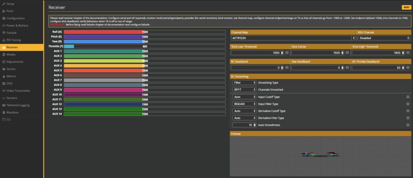Expand the RSSI Channel dropdown
Image resolution: width=413 pixels, height=178 pixels.
pyautogui.click(x=384, y=38)
